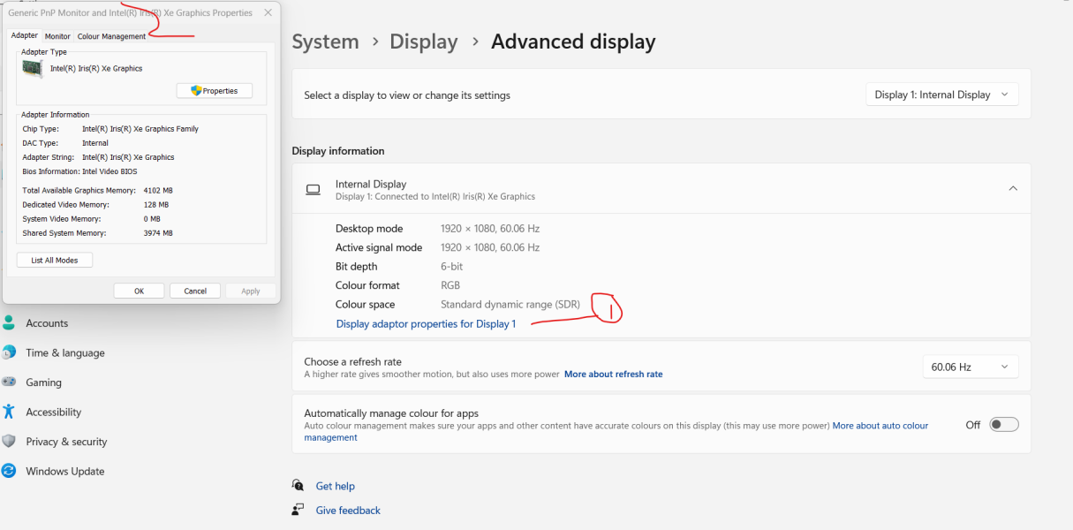
Task: Open Privacy & security settings
Action: click(66, 441)
